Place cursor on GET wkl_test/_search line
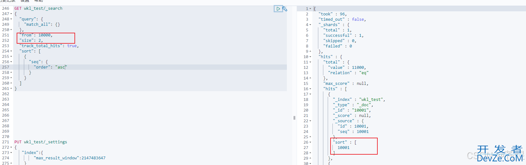 tap(38, 8)
